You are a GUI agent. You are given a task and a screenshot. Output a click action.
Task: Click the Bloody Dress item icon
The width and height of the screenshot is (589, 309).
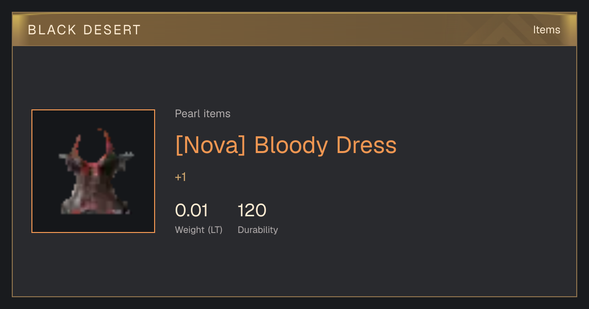click(93, 171)
